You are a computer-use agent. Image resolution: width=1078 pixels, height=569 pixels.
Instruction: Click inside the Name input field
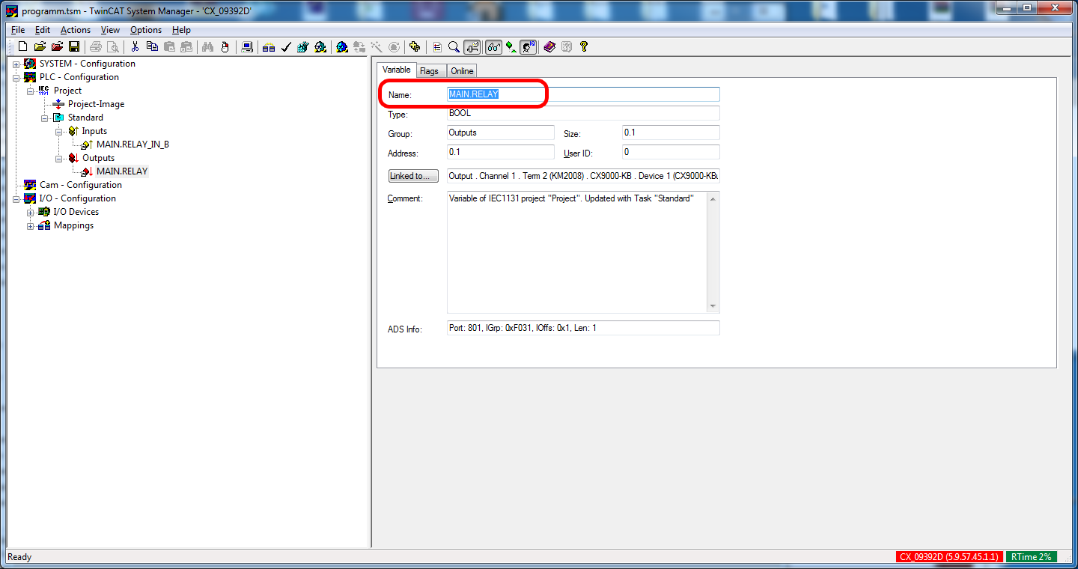[x=599, y=94]
